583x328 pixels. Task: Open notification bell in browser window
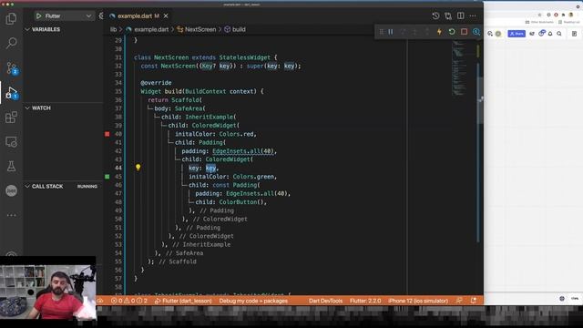pyautogui.click(x=550, y=34)
